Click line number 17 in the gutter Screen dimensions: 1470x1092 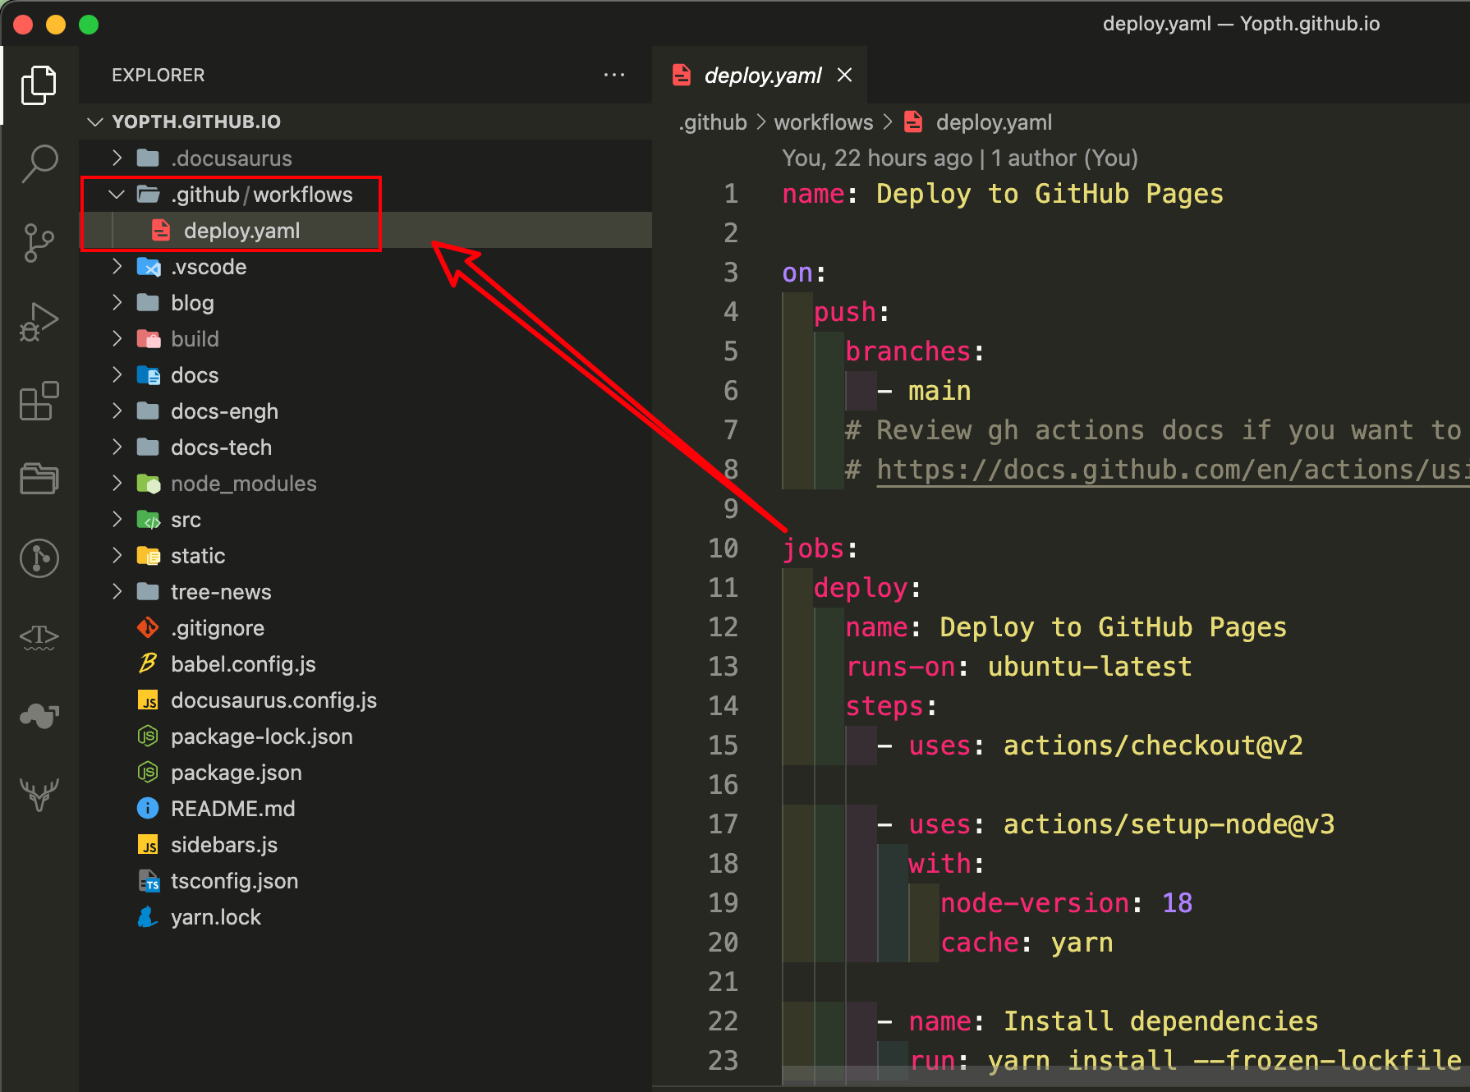click(723, 824)
